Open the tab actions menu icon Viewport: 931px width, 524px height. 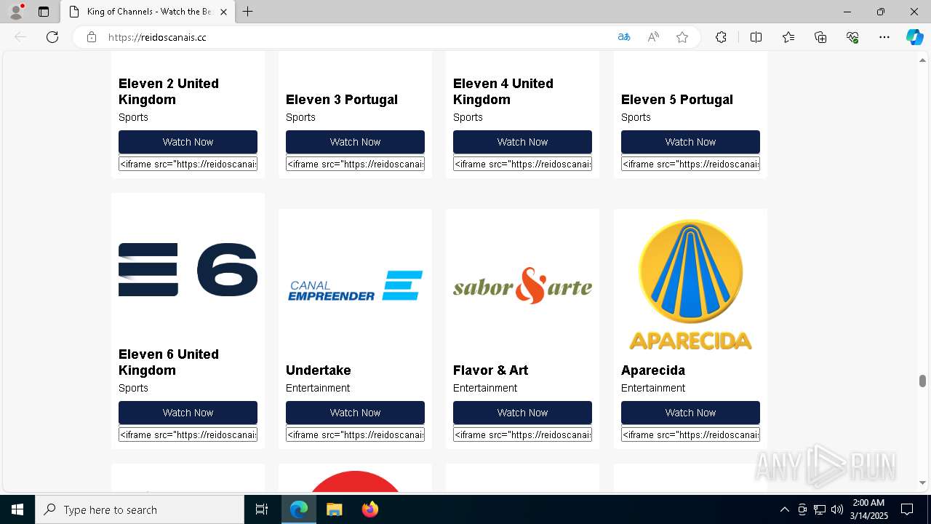click(x=44, y=12)
